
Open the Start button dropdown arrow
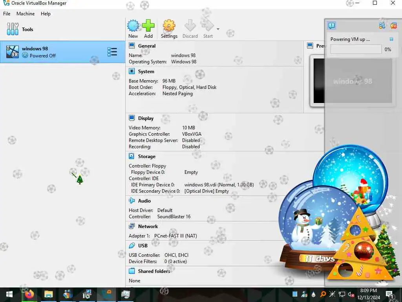(x=218, y=29)
